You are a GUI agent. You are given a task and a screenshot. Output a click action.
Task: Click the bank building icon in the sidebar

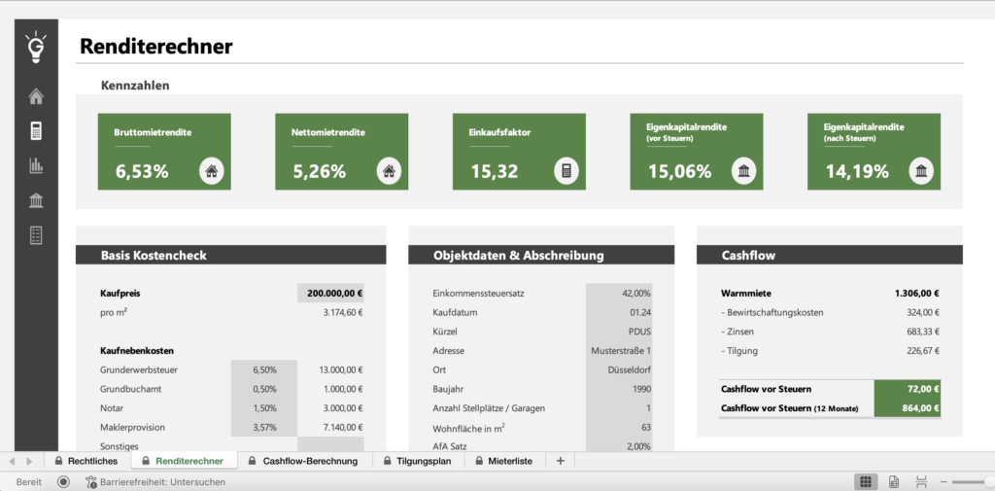36,200
